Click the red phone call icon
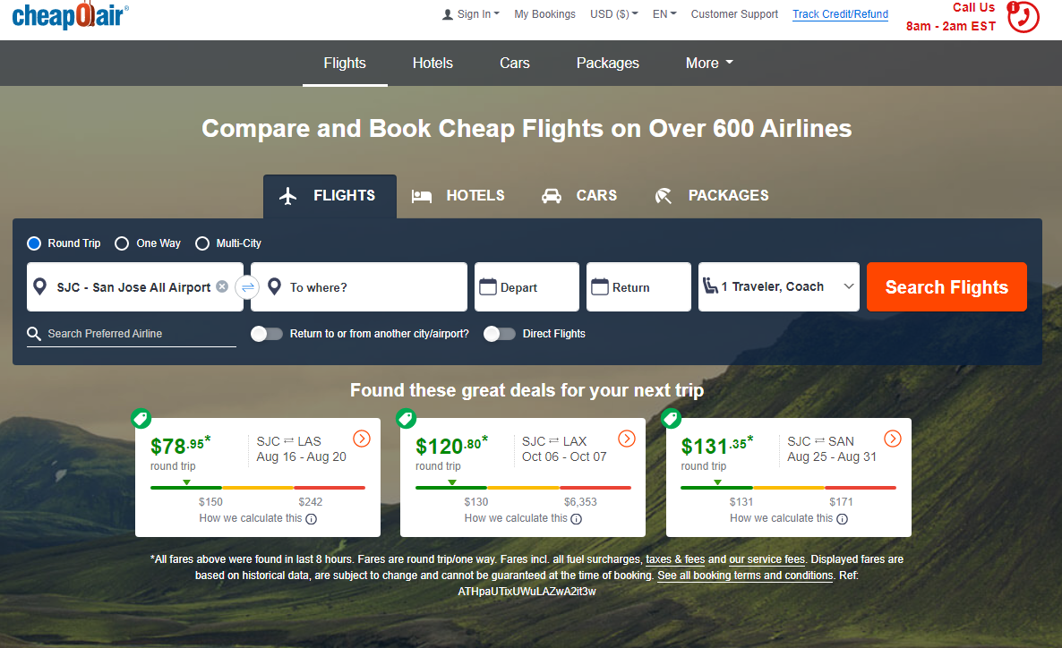 pos(1023,17)
